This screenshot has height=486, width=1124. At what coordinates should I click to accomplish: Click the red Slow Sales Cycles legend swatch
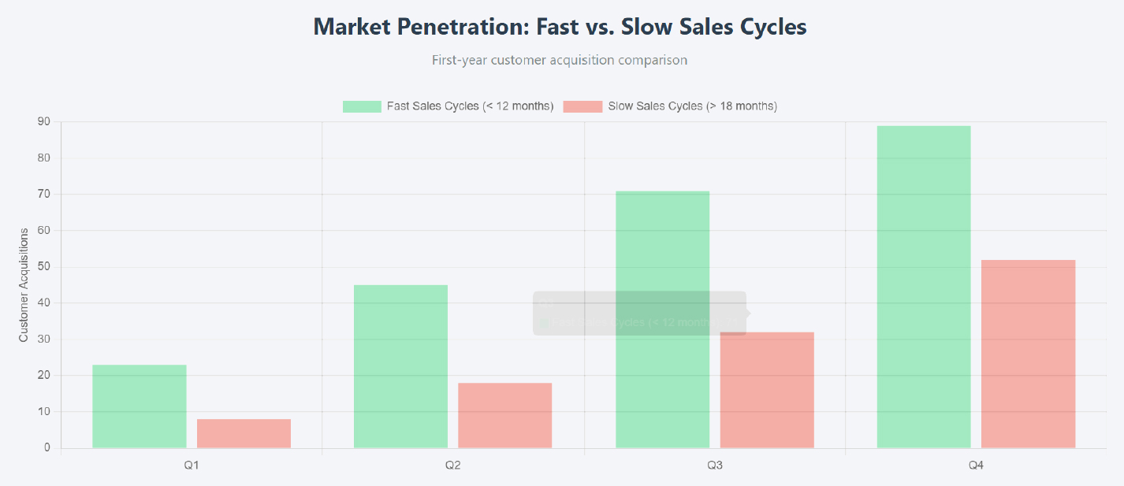(x=582, y=106)
